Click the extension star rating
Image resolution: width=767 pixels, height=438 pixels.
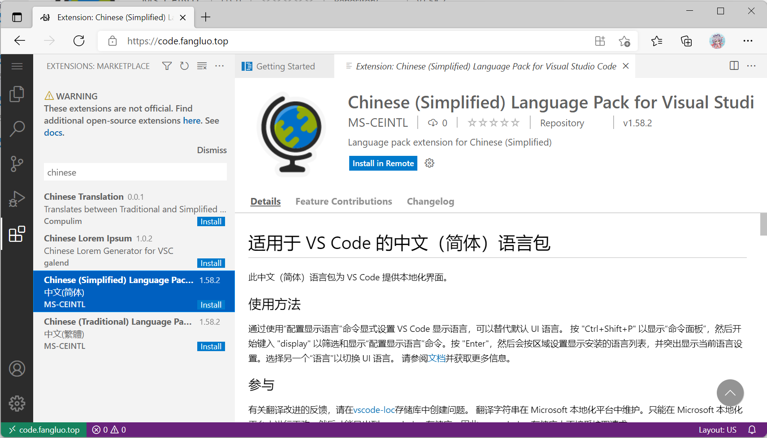(x=494, y=123)
